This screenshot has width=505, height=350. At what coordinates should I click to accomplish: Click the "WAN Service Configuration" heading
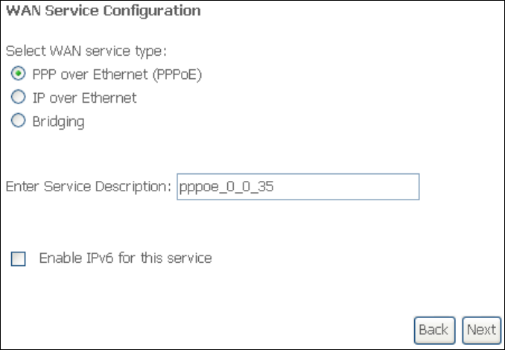coord(104,10)
